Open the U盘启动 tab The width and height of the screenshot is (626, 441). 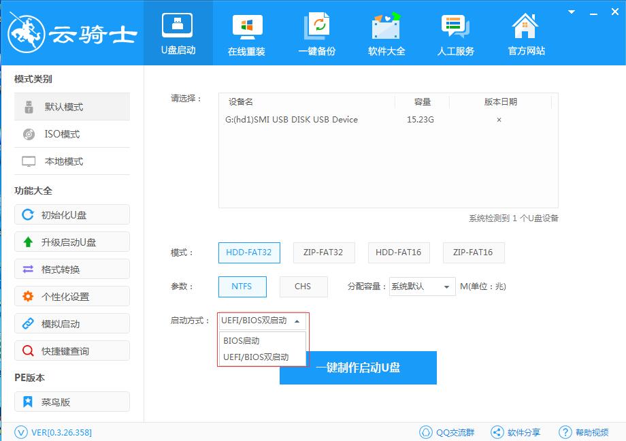tap(178, 33)
